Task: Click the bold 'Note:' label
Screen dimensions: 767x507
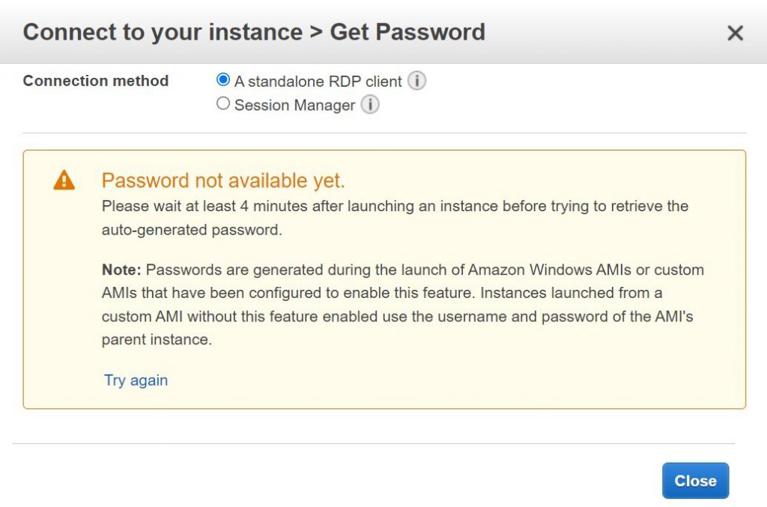Action: tap(121, 270)
